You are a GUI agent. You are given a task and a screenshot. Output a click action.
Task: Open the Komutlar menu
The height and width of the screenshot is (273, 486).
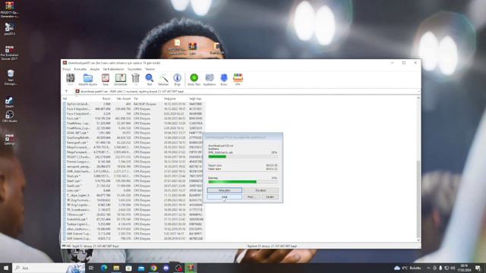[x=80, y=69]
